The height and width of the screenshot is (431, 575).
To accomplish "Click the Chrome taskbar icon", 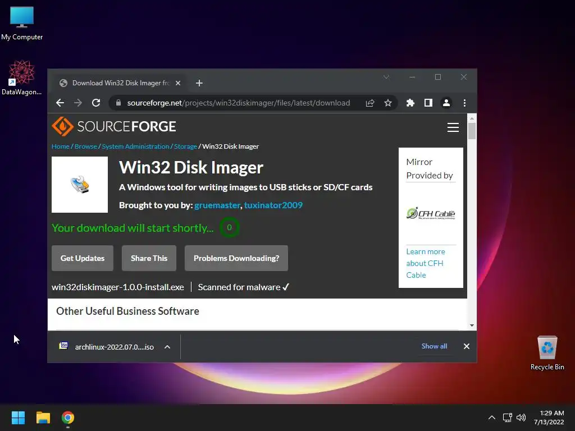I will tap(68, 418).
